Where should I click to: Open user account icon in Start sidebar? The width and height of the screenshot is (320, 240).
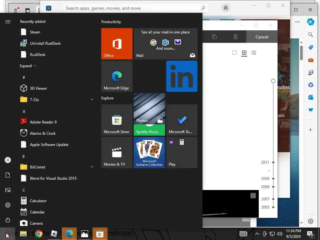[x=8, y=160]
